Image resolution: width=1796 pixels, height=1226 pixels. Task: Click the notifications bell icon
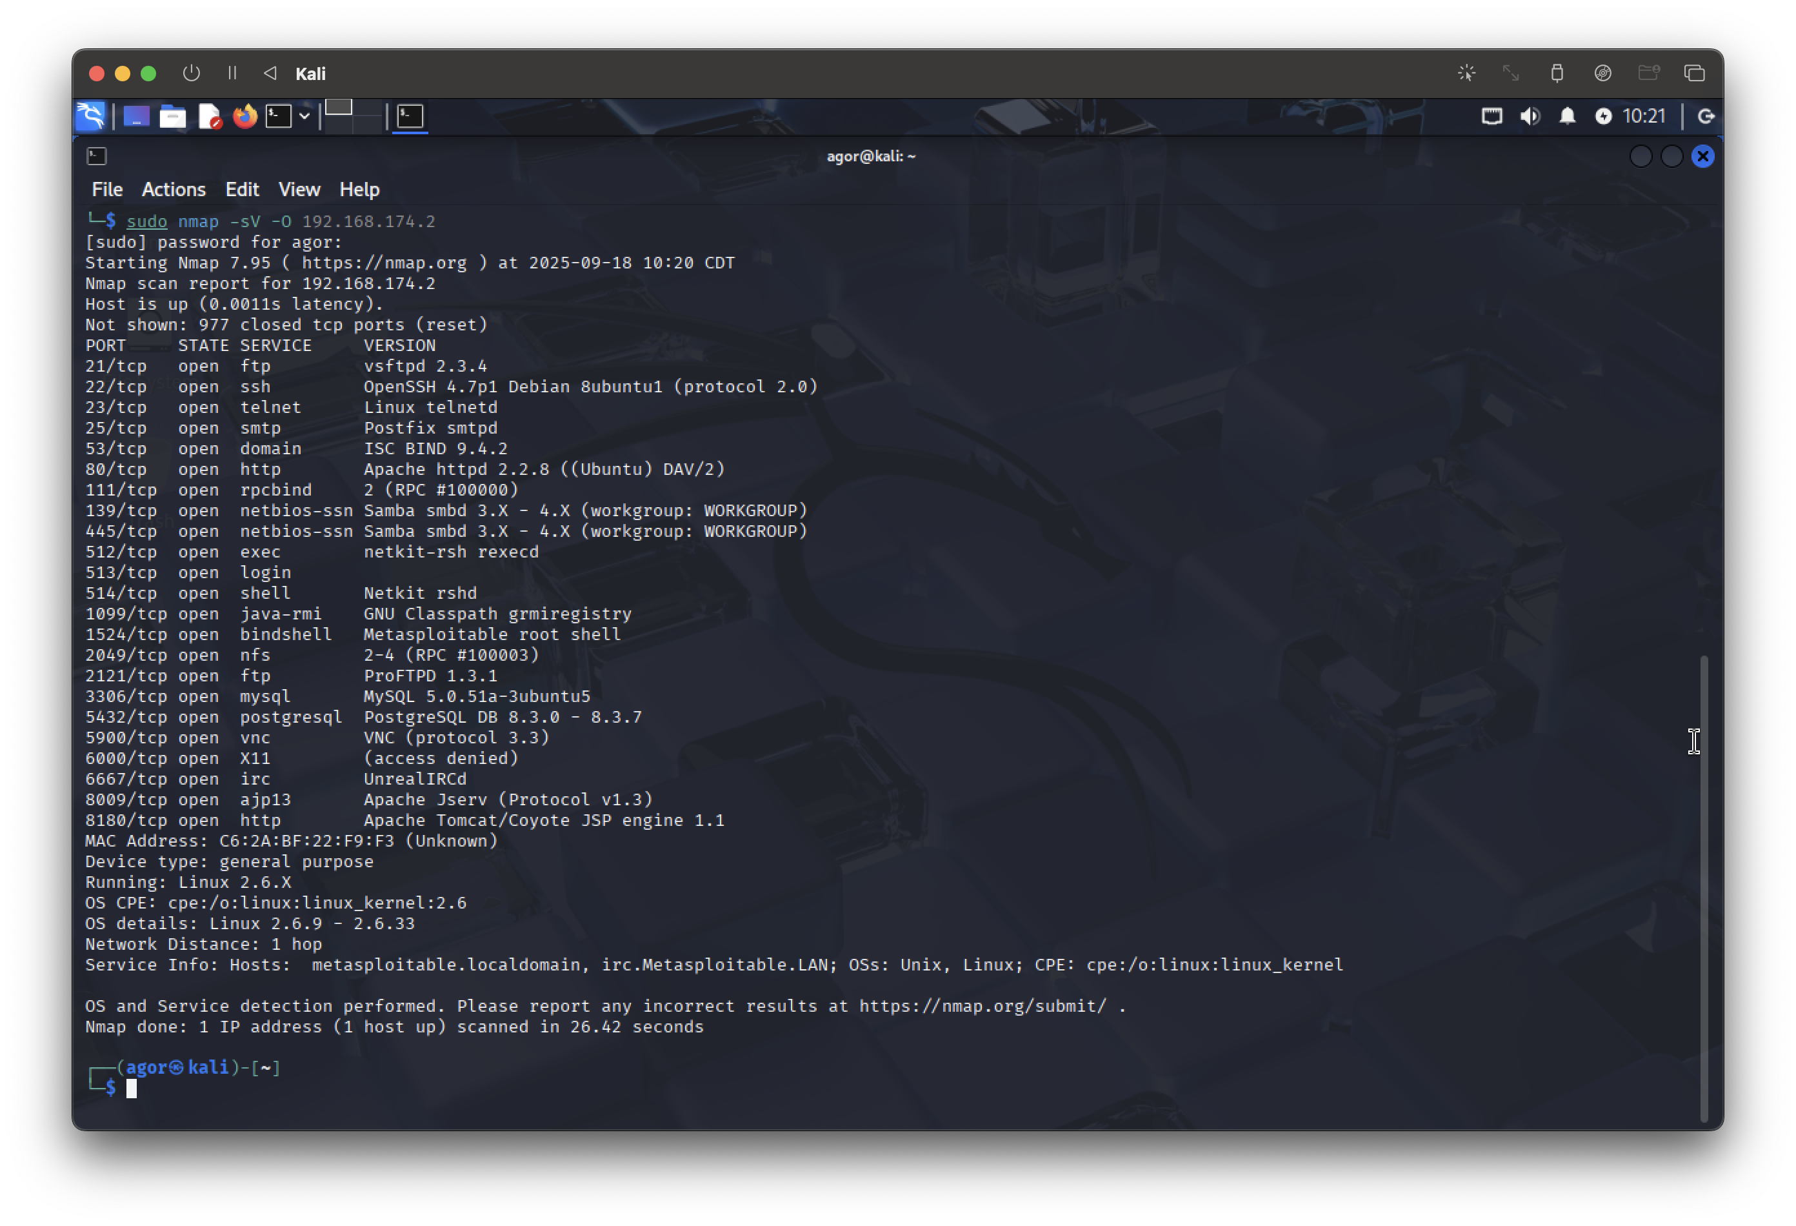point(1566,117)
